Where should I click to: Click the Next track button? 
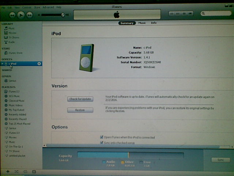[x=30, y=15]
